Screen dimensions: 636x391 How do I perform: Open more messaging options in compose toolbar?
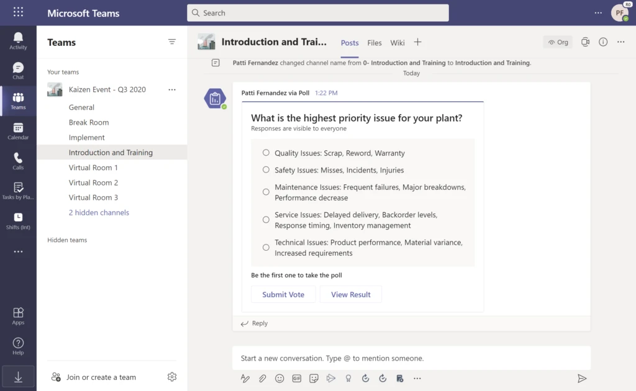point(417,378)
